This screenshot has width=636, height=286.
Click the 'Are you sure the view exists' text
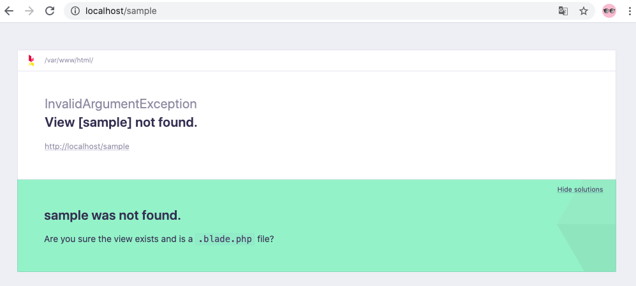118,240
